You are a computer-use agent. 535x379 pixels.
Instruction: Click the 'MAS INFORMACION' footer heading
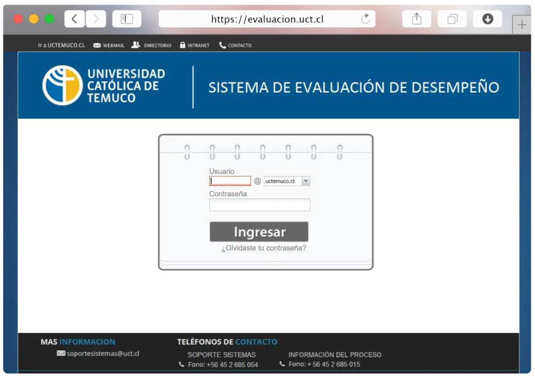78,342
